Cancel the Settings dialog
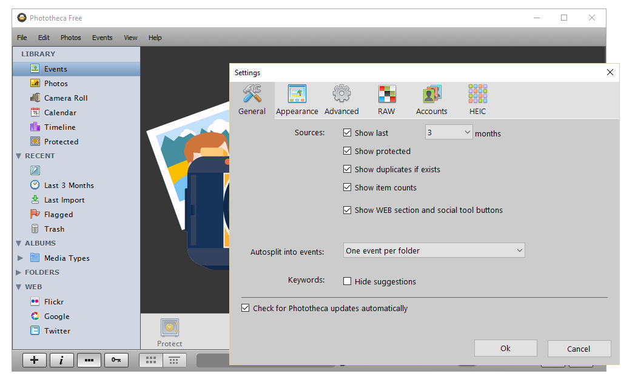This screenshot has height=379, width=635. pos(579,349)
